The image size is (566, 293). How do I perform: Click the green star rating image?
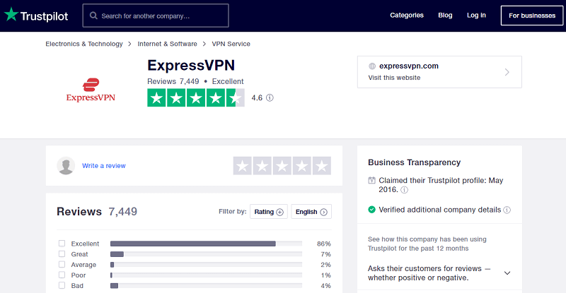click(x=196, y=97)
